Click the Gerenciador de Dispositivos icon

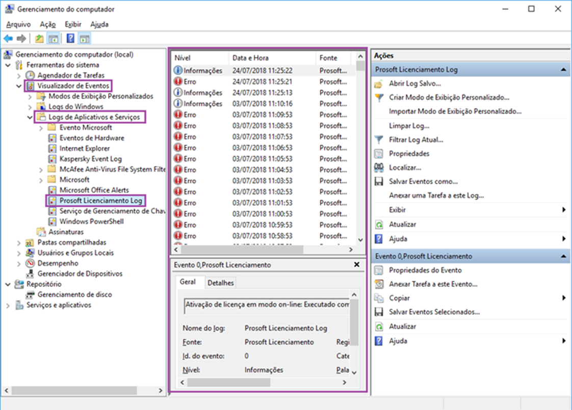30,274
